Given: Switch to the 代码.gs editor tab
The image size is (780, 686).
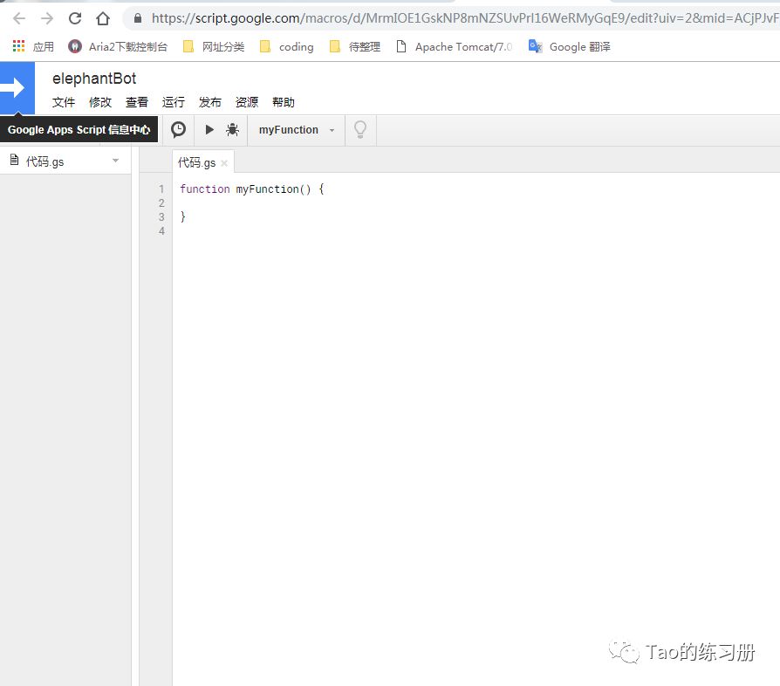Looking at the screenshot, I should 197,162.
